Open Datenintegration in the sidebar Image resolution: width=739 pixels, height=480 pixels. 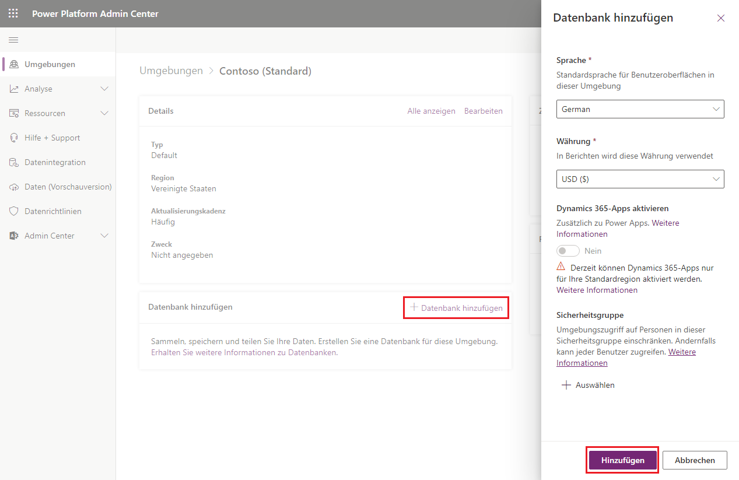[x=58, y=162]
